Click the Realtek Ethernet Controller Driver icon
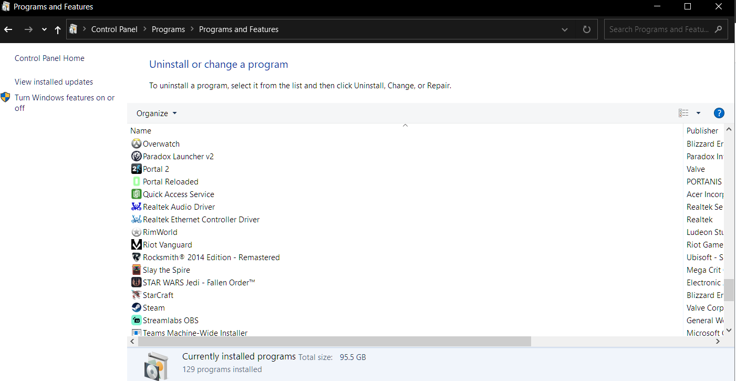This screenshot has width=736, height=381. (136, 219)
